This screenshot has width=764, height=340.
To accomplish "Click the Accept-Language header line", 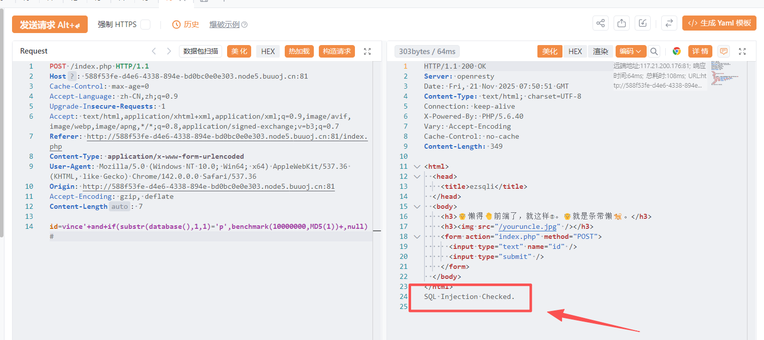I will pos(114,97).
